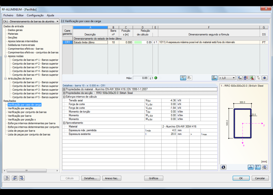273x195 pixels.
Task: Click the view mode eye icon
Action: coord(265,78)
